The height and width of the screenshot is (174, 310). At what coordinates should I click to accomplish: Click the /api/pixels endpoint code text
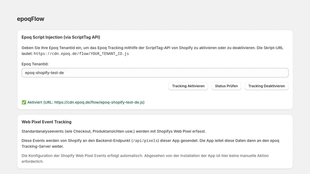click(x=145, y=141)
